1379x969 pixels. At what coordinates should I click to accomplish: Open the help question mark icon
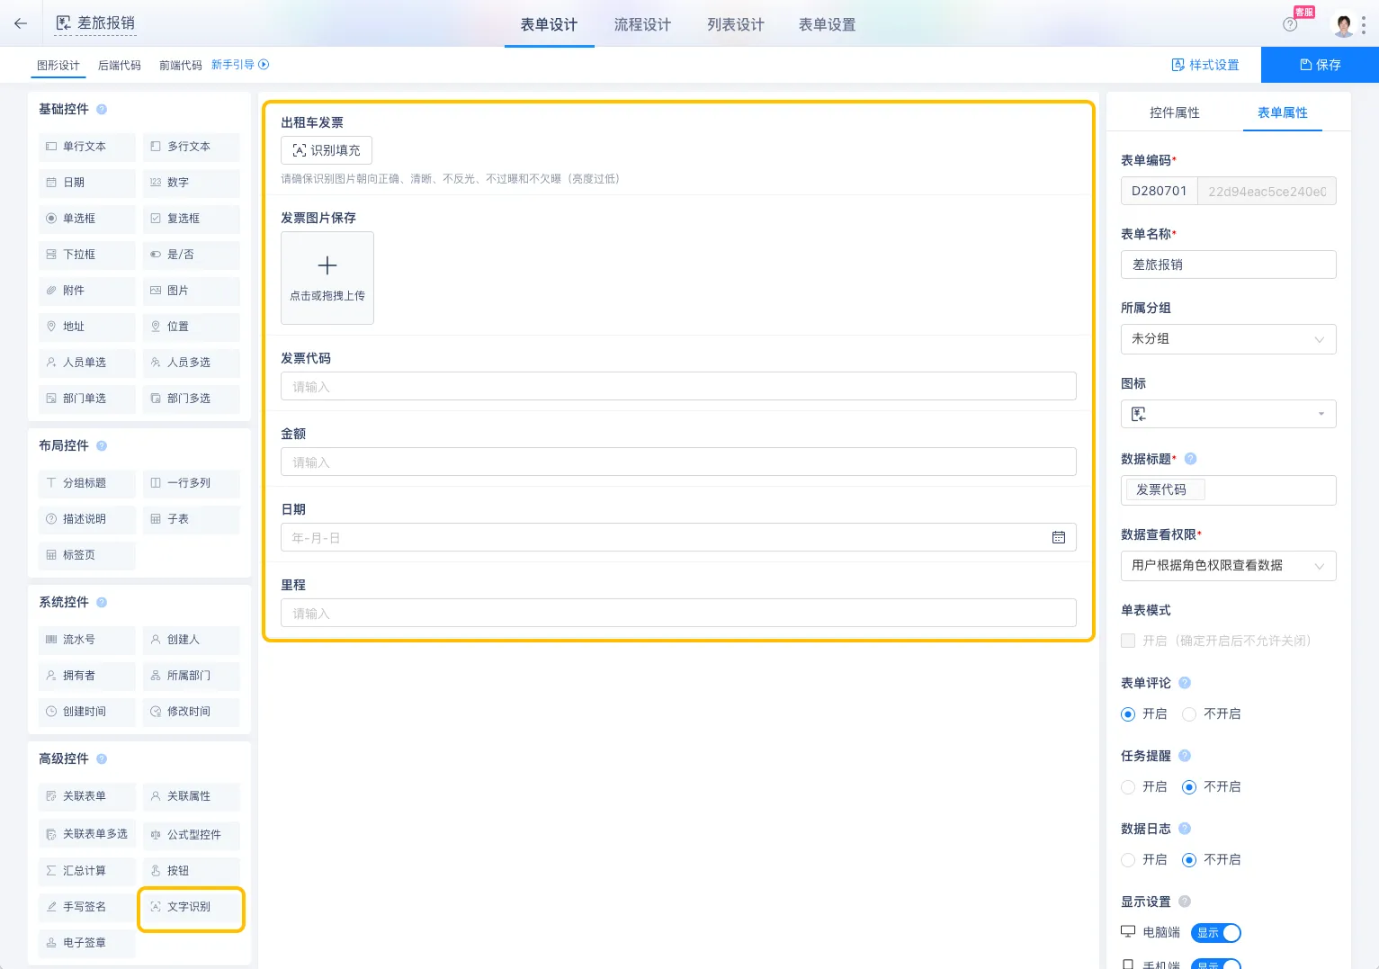click(x=1290, y=24)
